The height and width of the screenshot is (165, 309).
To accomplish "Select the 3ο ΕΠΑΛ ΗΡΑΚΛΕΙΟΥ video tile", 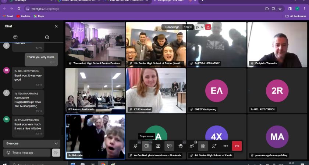I will 217,45.
